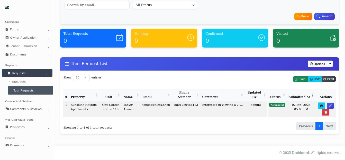The image size is (345, 160).
Task: Go to the Next page
Action: pyautogui.click(x=329, y=126)
